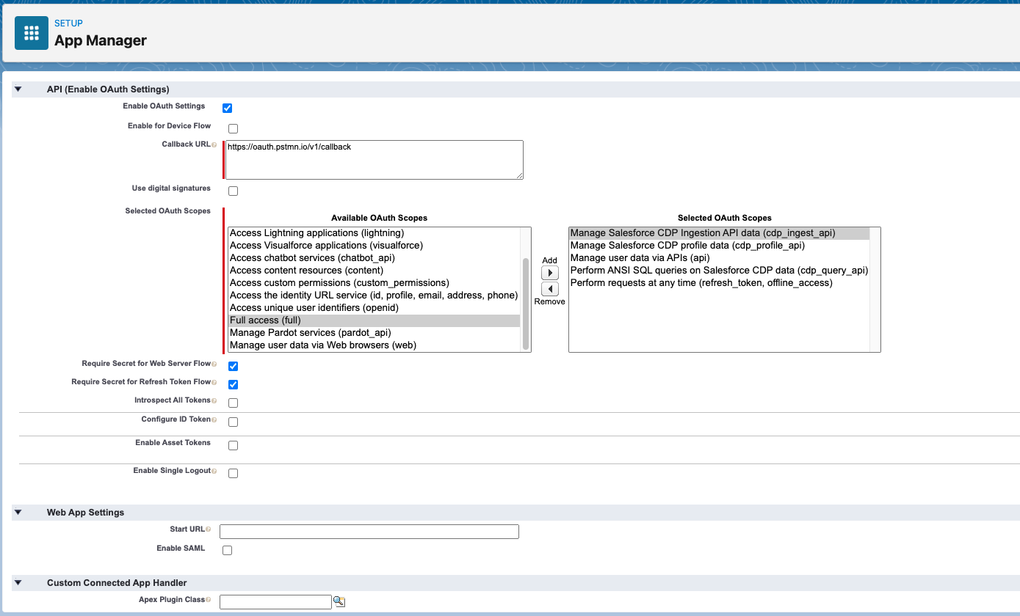Click the Apex Plugin Class input field
The width and height of the screenshot is (1020, 616).
pyautogui.click(x=275, y=602)
